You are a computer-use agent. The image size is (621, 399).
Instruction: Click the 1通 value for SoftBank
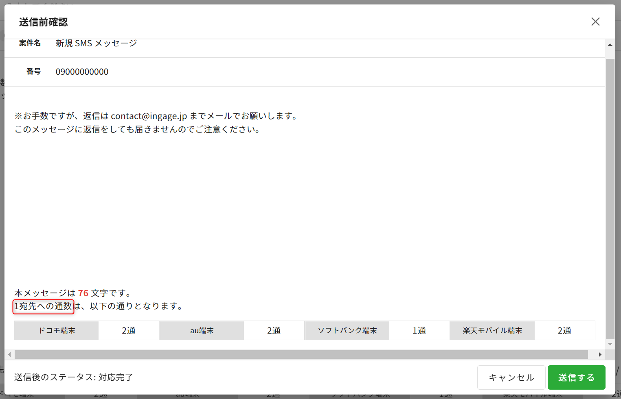[x=419, y=331]
